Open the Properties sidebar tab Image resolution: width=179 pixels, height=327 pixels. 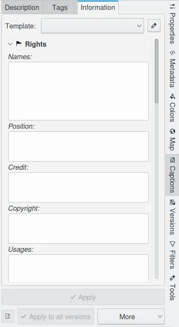pyautogui.click(x=173, y=24)
